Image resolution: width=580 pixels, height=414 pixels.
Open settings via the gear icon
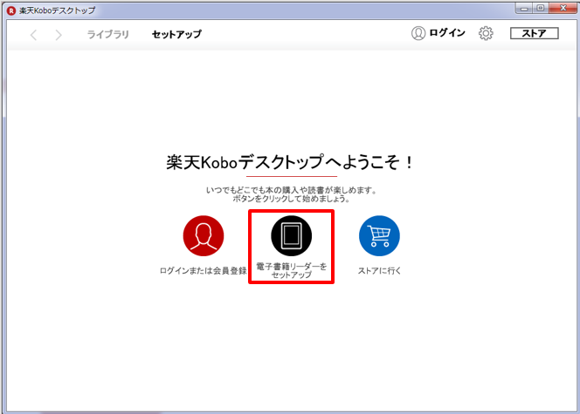coord(486,33)
